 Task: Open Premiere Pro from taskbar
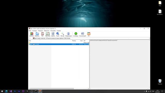point(23,91)
